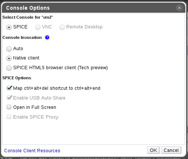This screenshot has height=159, width=188.
Task: Enable Open in Full Screen
Action: (x=9, y=107)
